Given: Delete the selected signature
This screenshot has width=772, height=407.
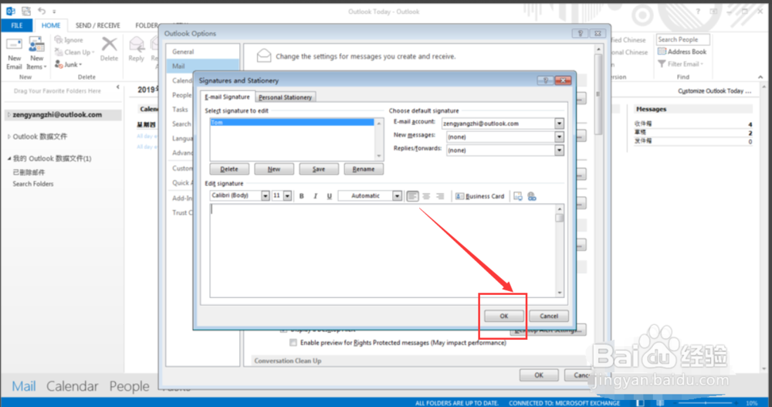Looking at the screenshot, I should [x=229, y=169].
